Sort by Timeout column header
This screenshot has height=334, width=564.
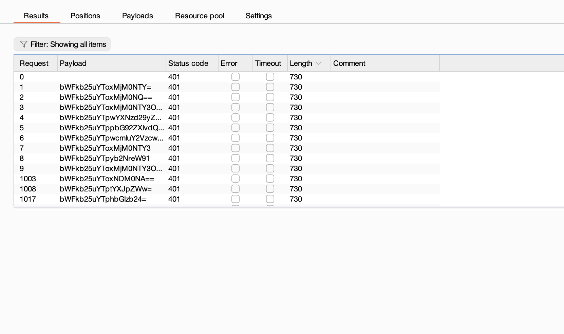[x=270, y=63]
